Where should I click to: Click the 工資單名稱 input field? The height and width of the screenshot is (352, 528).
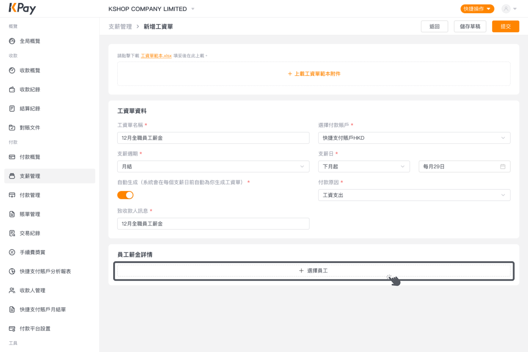pyautogui.click(x=213, y=138)
